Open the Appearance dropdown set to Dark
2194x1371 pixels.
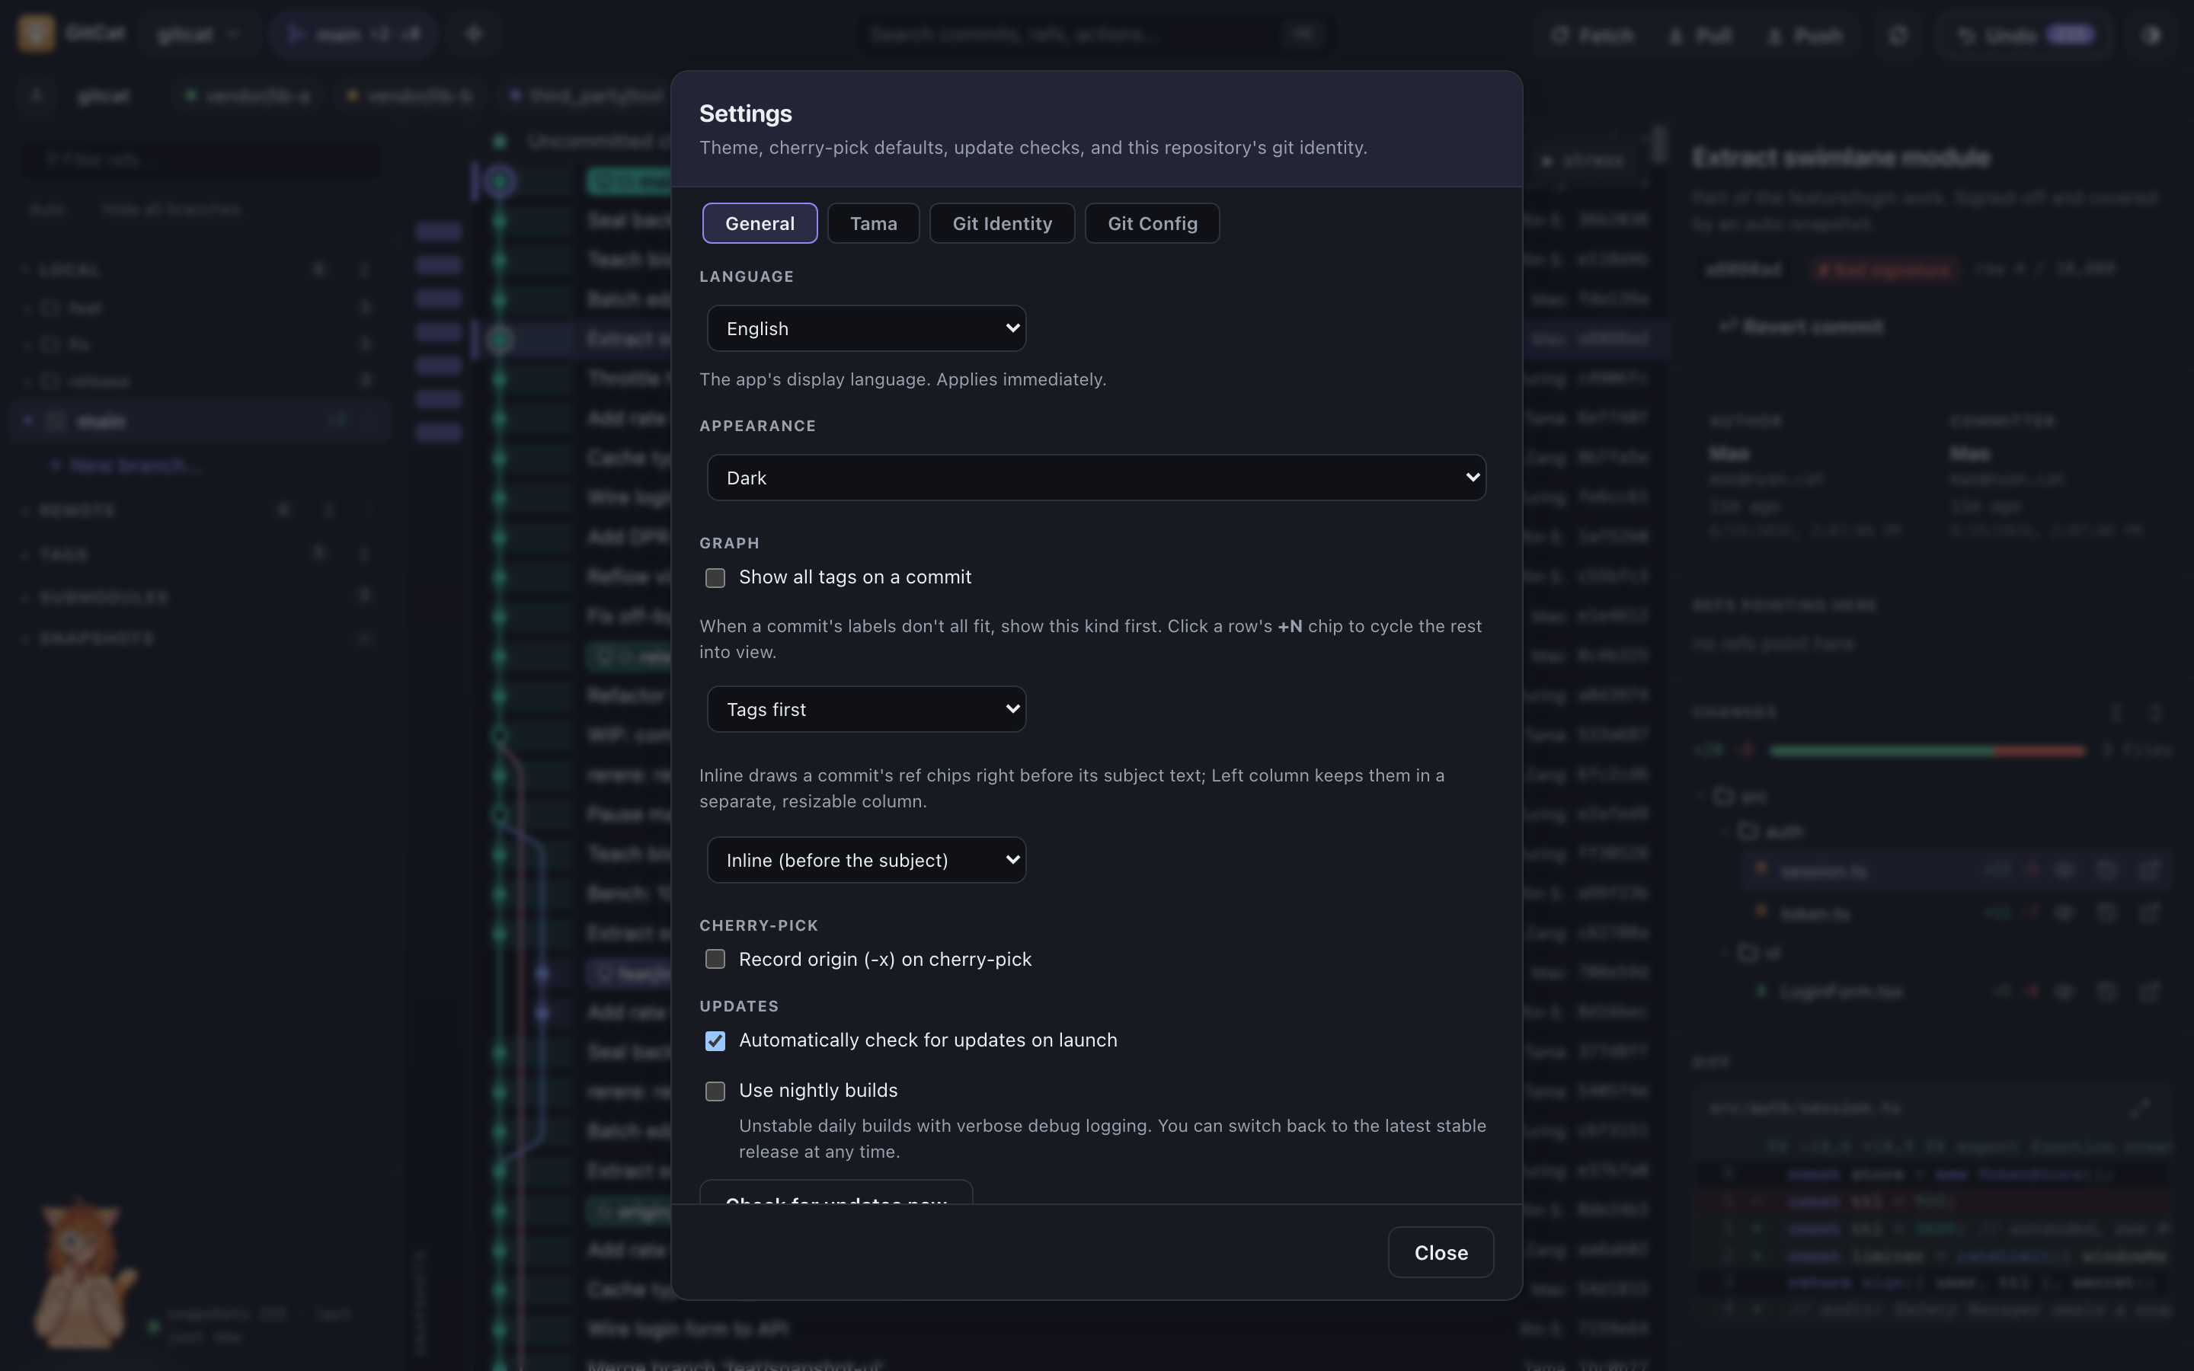(1096, 478)
